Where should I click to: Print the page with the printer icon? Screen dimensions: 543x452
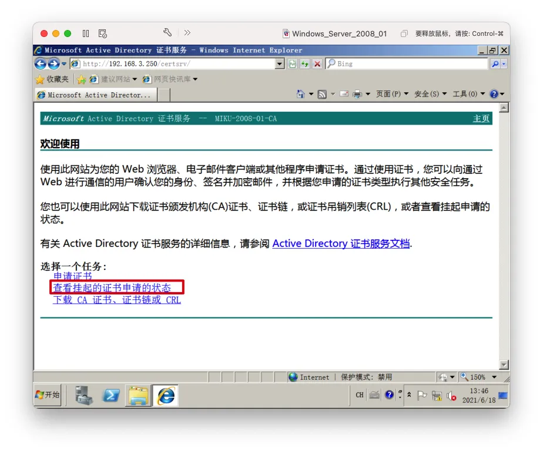tap(357, 94)
